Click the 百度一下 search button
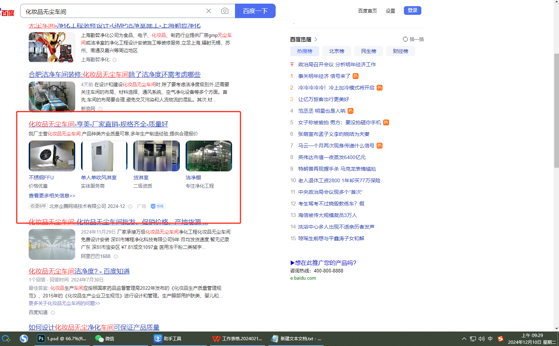 (x=255, y=11)
